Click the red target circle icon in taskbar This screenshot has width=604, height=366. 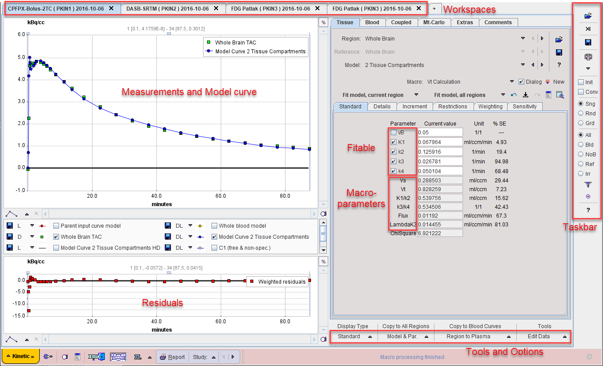point(588,196)
